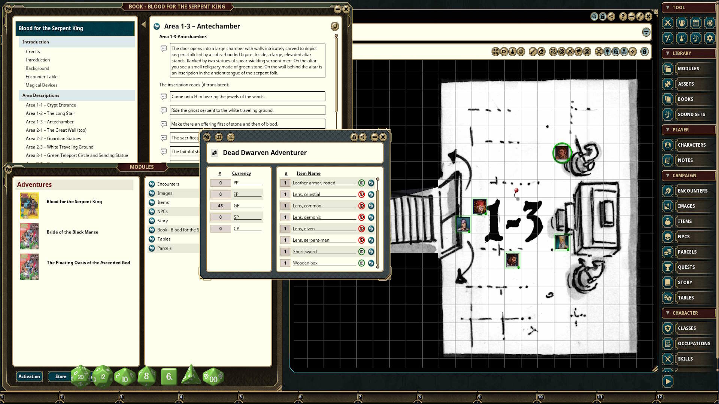Select the drawing brush on the map toolbar
This screenshot has width=719, height=404.
pyautogui.click(x=532, y=52)
